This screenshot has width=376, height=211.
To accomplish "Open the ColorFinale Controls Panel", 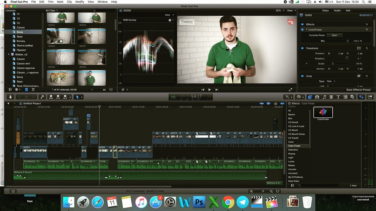I will point(334,35).
